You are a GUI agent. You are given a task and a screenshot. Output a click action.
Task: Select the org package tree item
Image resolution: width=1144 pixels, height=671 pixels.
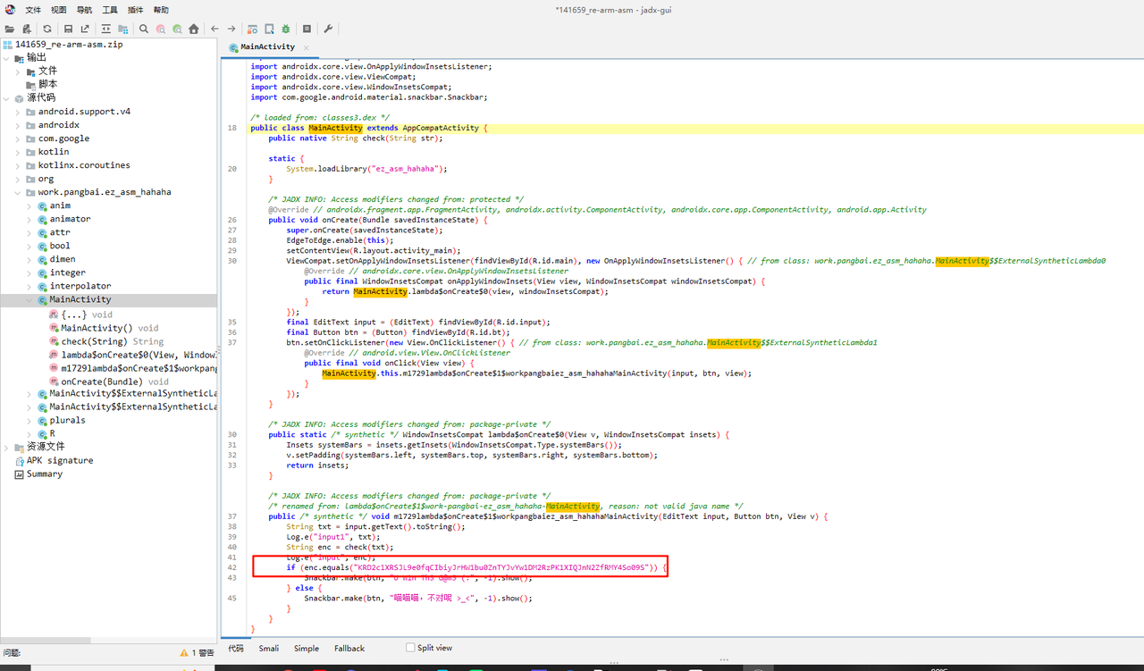39,179
